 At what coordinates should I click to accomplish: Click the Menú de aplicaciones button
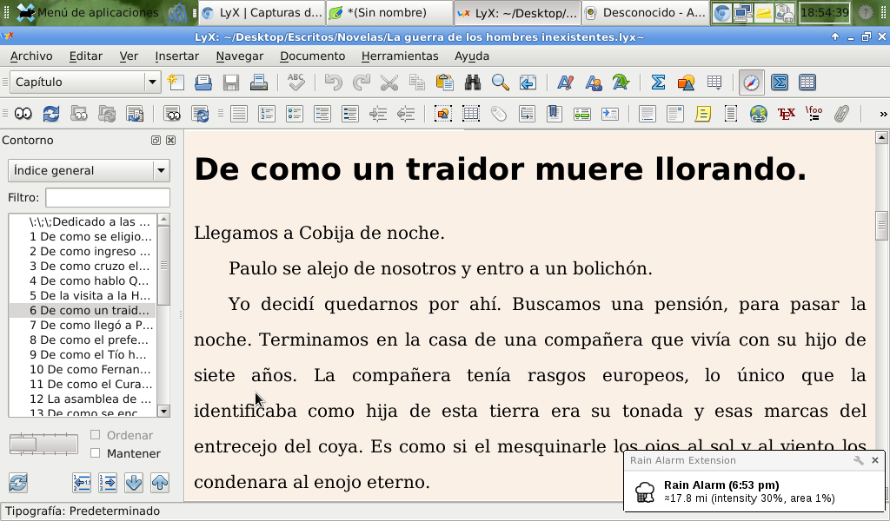(87, 12)
